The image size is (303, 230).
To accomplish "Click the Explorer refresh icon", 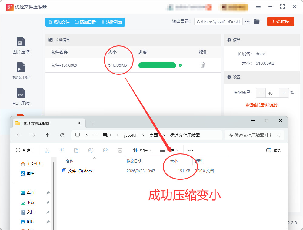I will coord(62,135).
